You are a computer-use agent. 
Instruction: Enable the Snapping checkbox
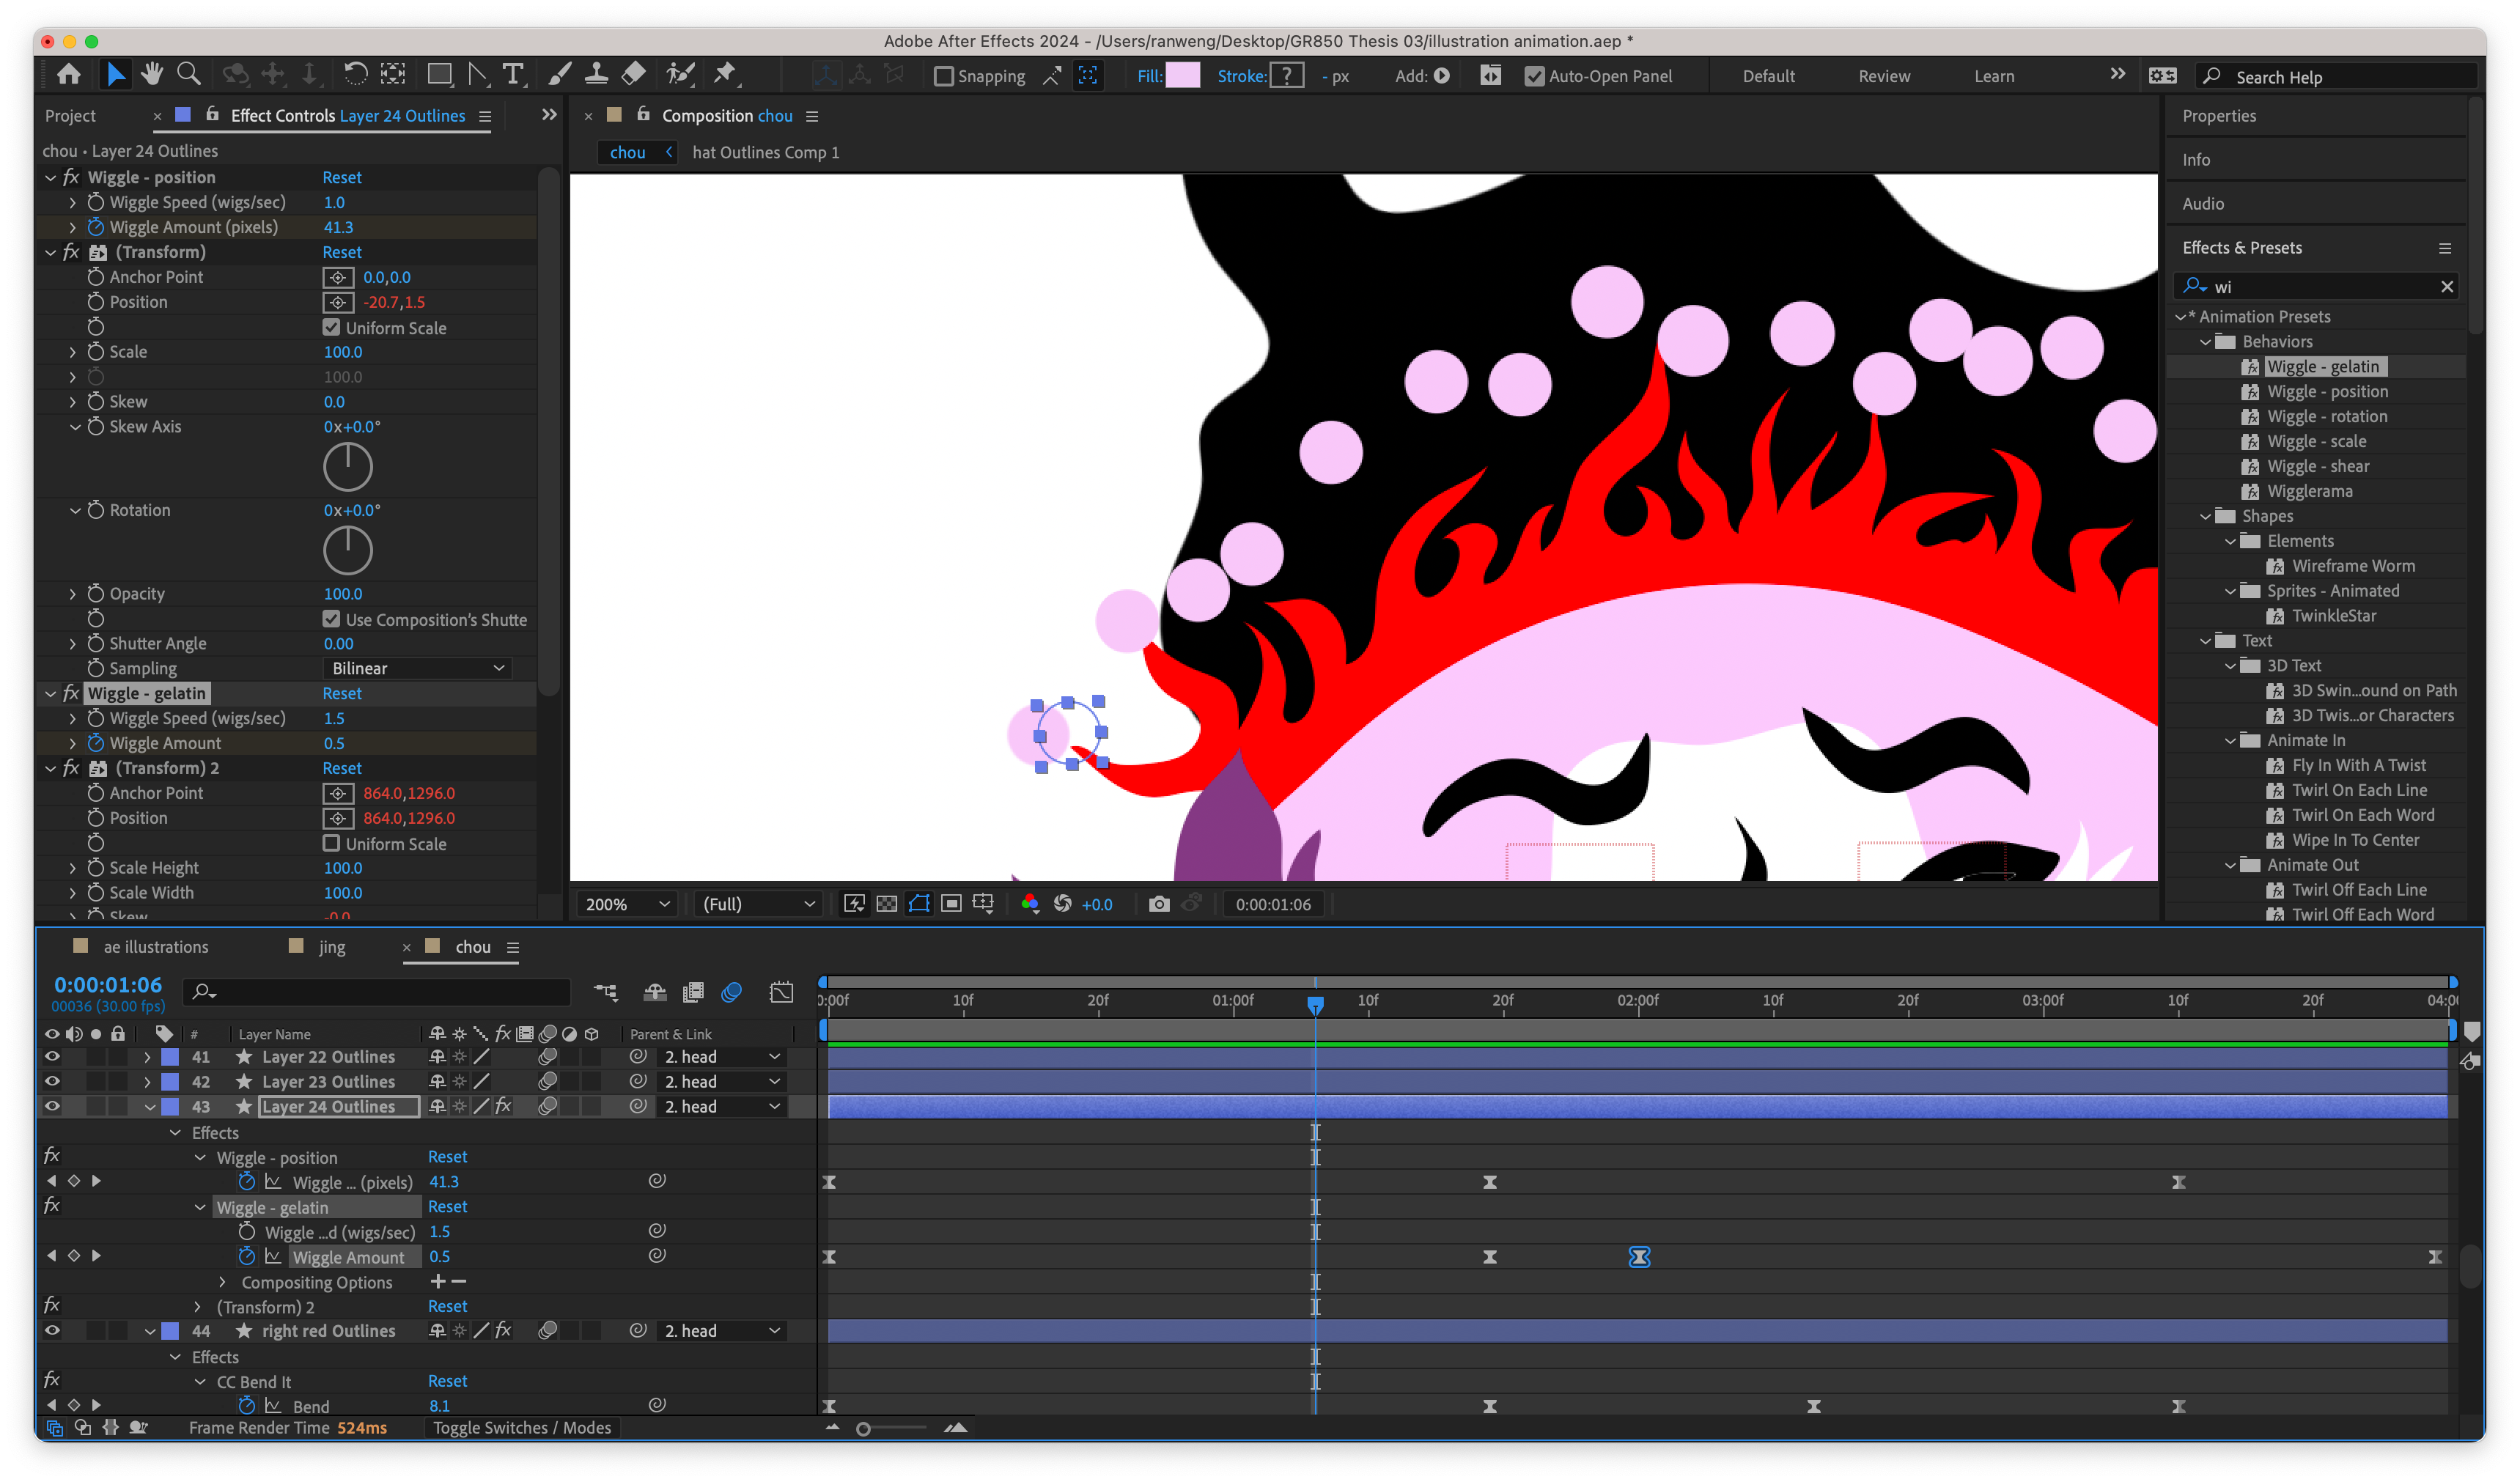pyautogui.click(x=943, y=76)
